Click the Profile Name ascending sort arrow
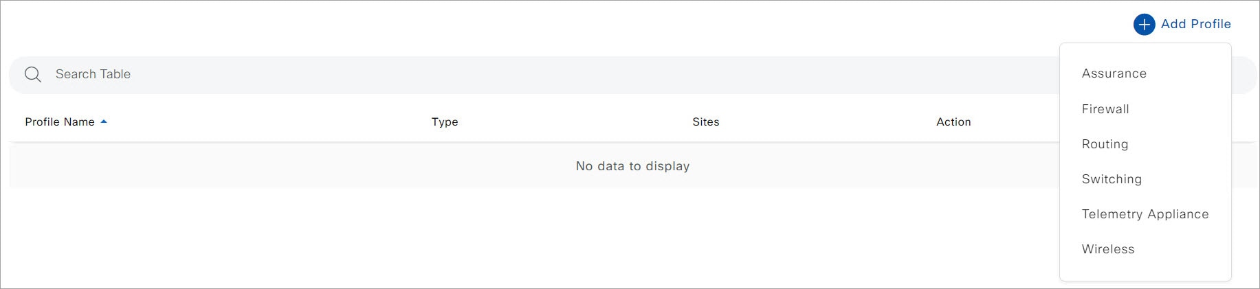Screen dimensions: 1260x289 [x=104, y=122]
